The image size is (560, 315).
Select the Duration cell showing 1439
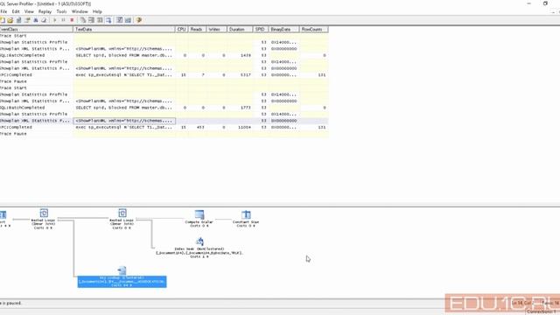click(x=239, y=55)
